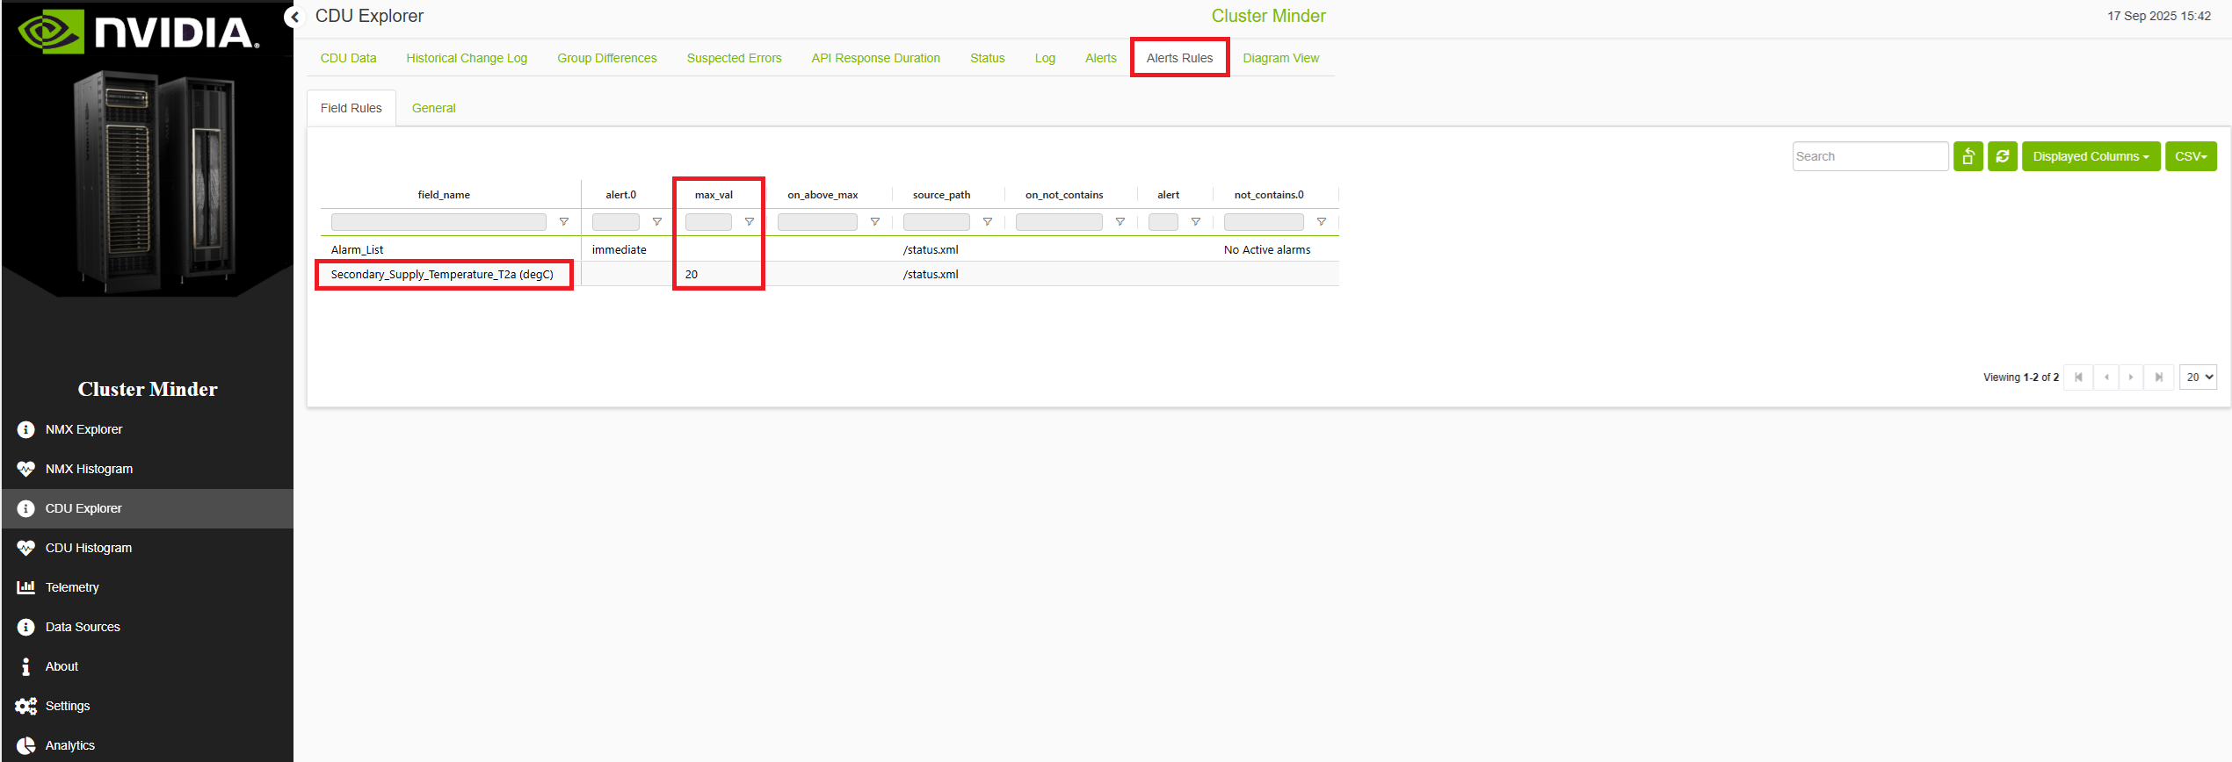Click the NMX Explorer info icon
2232x762 pixels.
[25, 429]
